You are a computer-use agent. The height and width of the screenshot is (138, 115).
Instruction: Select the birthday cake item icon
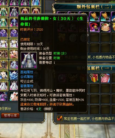click(x=105, y=27)
